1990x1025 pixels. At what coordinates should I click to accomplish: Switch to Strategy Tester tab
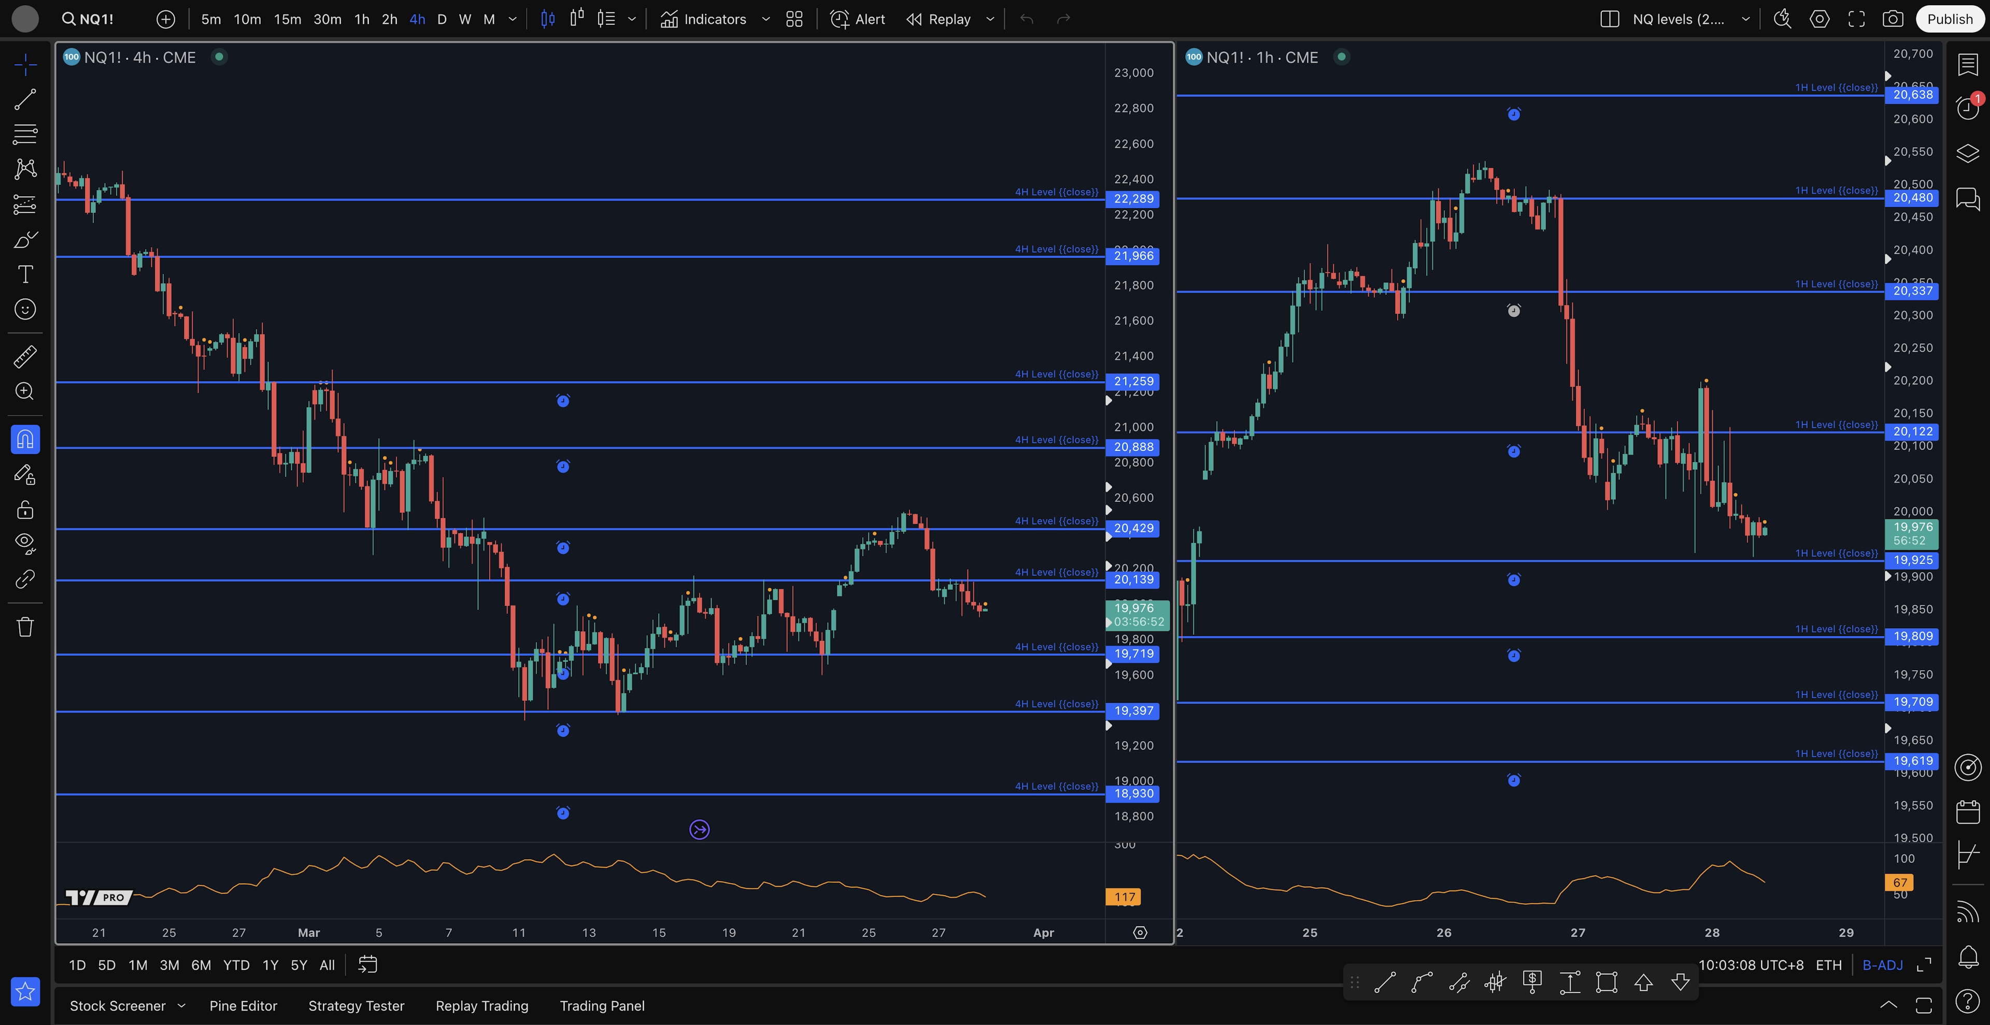point(356,1006)
